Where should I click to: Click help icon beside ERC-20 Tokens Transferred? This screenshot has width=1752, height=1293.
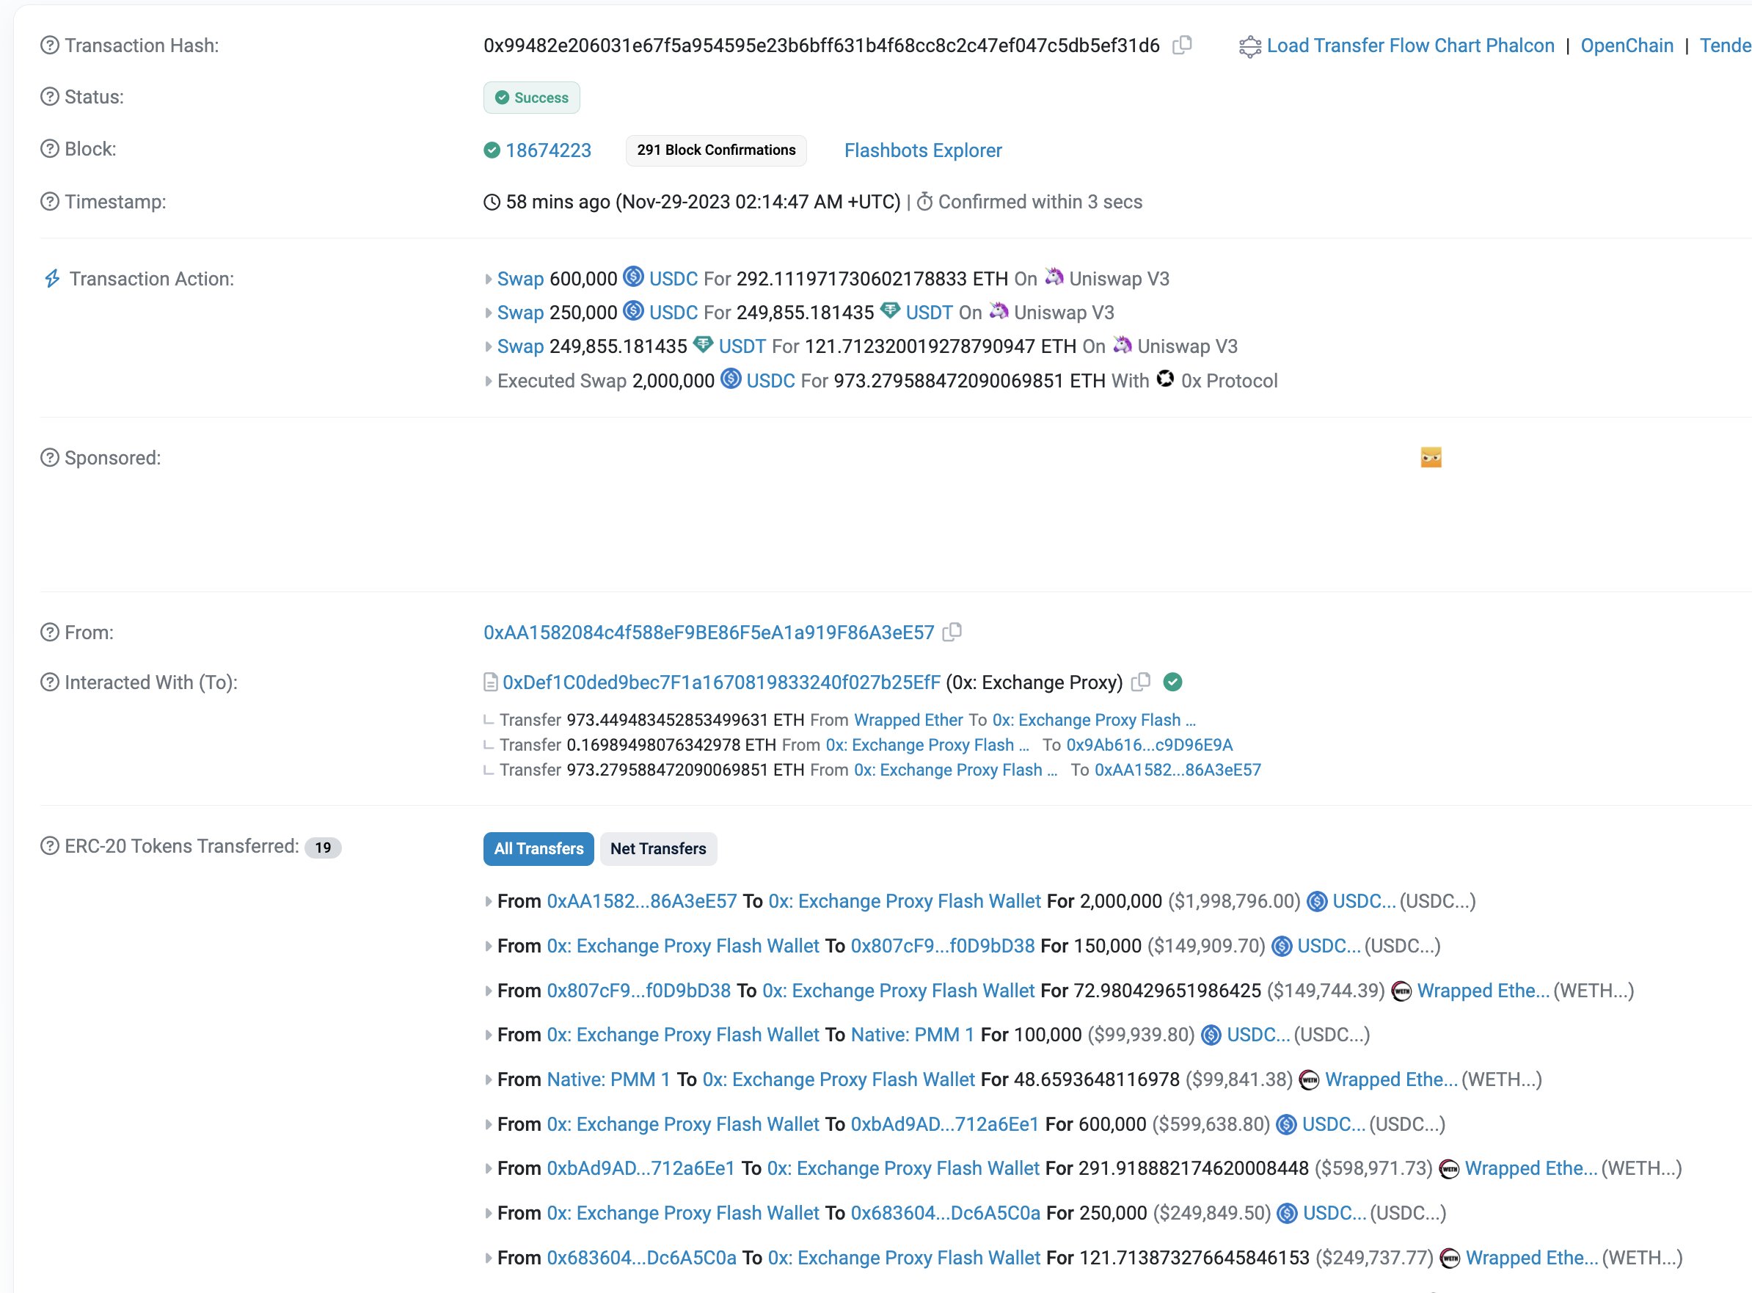pos(49,846)
